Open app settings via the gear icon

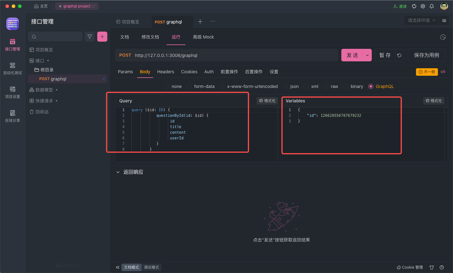(x=422, y=6)
